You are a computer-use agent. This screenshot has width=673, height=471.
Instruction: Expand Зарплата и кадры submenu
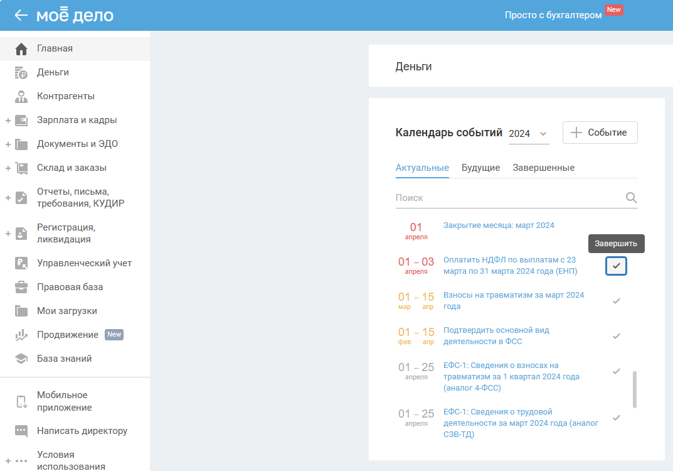pyautogui.click(x=8, y=121)
